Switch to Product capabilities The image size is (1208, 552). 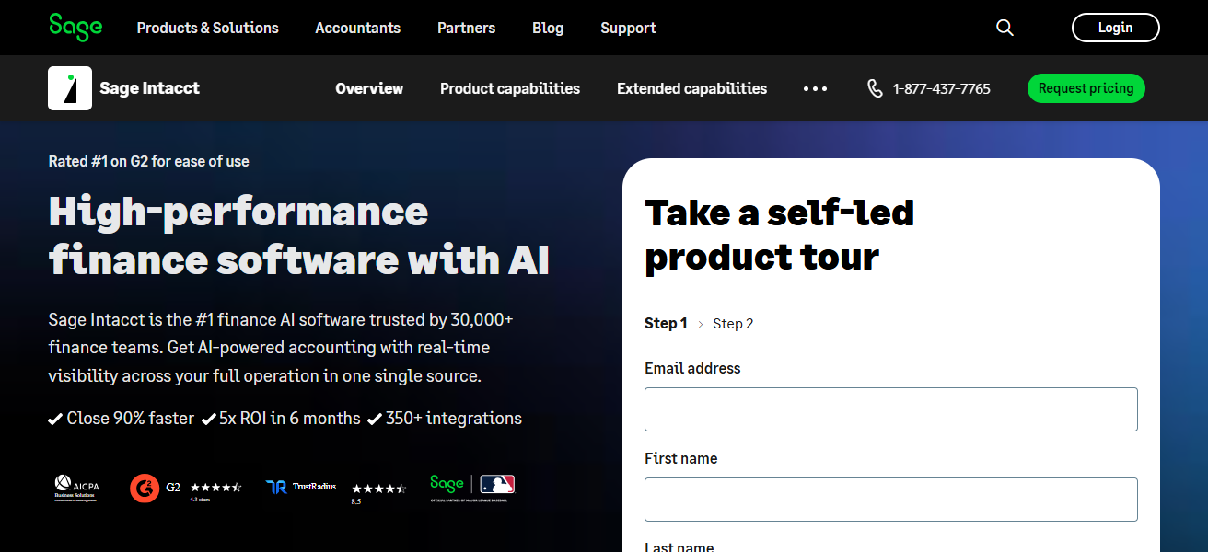(509, 88)
